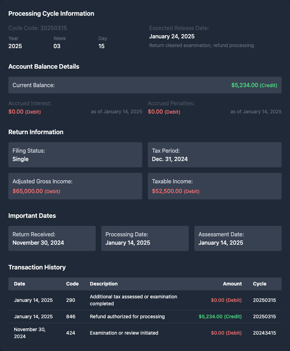This screenshot has width=290, height=351.
Task: Click the Adjusted Gross Income card
Action: (75, 186)
